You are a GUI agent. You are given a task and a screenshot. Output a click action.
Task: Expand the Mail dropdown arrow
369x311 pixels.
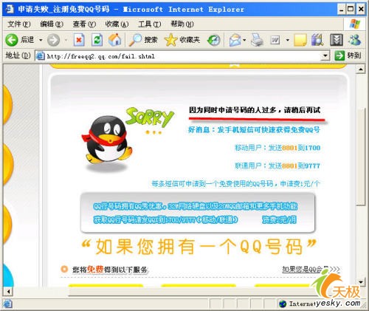244,40
